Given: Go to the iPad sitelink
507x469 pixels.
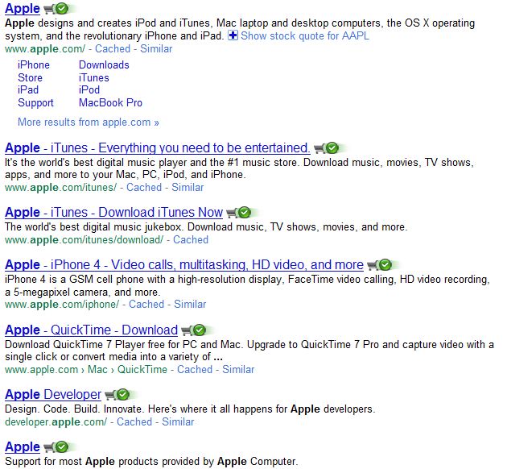Looking at the screenshot, I should point(28,90).
